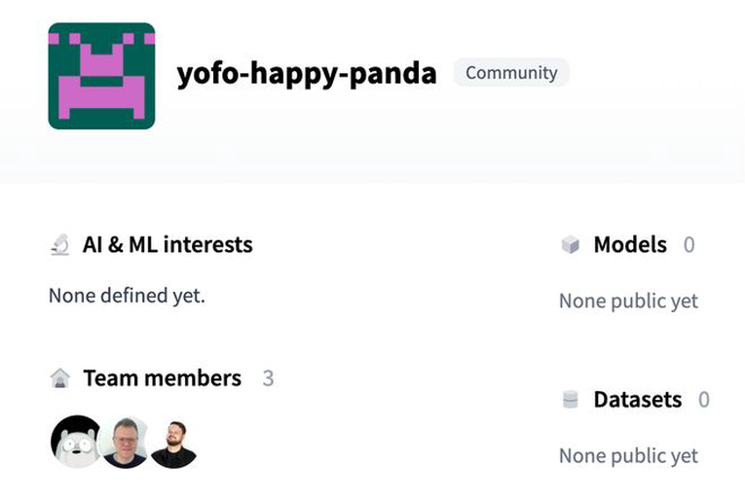The image size is (745, 498).
Task: Click the Datasets count number 0
Action: pos(704,400)
